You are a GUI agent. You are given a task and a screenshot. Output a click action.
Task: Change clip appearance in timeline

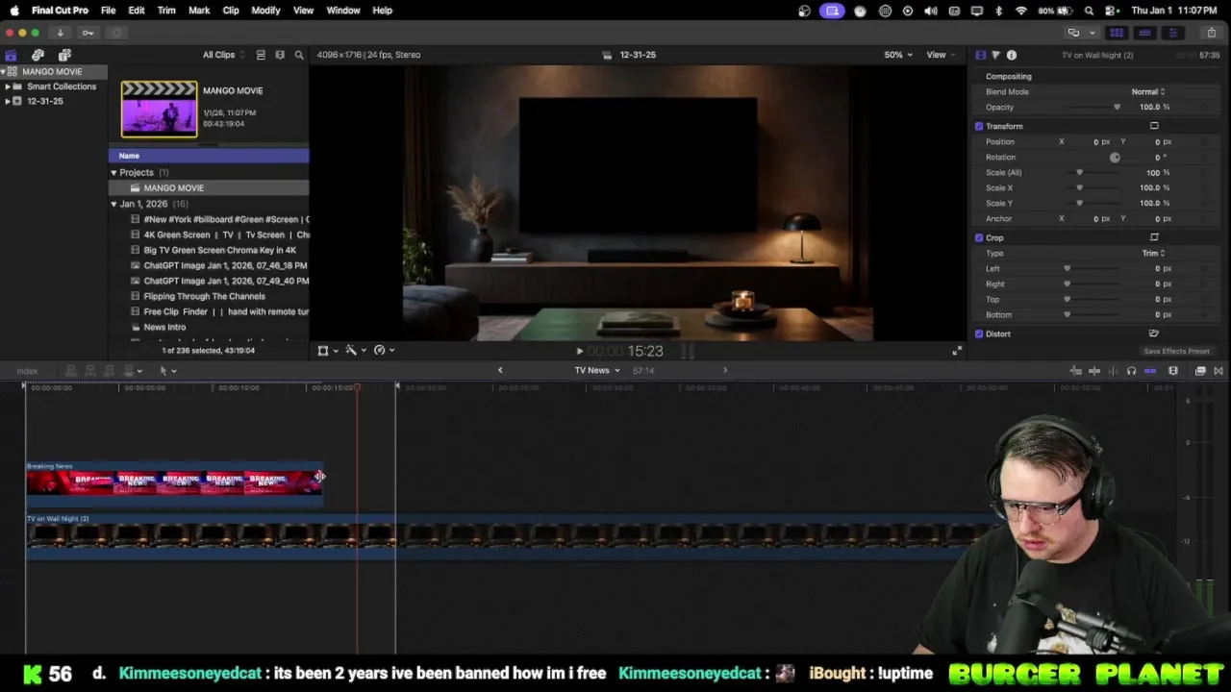[x=1173, y=371]
